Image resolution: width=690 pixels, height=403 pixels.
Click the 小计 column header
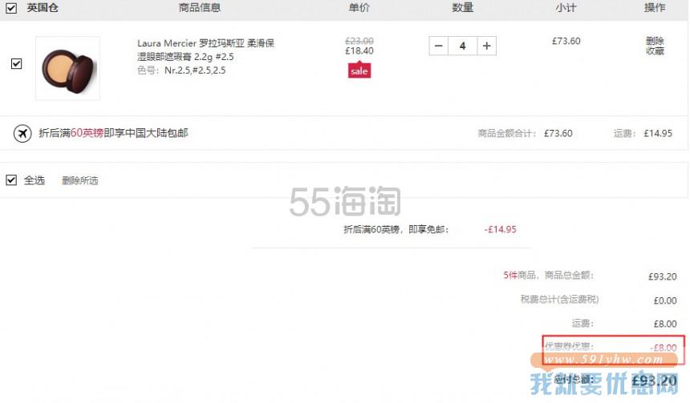(x=566, y=7)
